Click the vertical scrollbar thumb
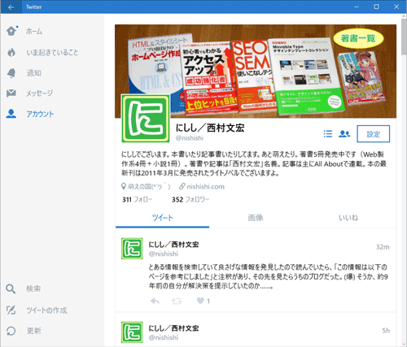Screen dimensions: 407x347 [x=404, y=37]
